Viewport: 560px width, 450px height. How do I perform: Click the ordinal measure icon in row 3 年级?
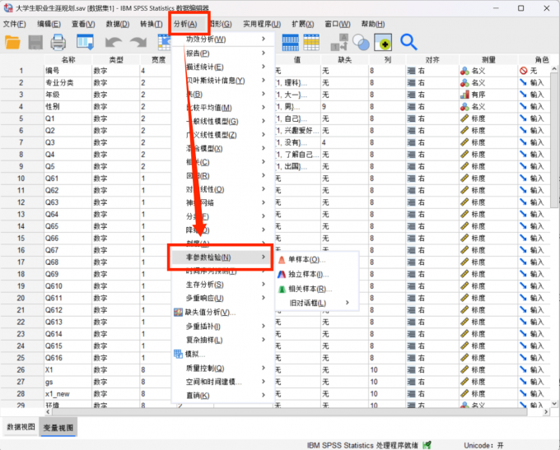point(464,95)
